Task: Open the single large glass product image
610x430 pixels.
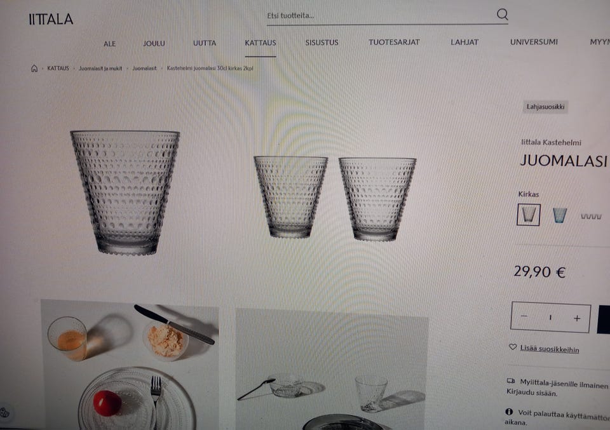Action: click(x=125, y=193)
